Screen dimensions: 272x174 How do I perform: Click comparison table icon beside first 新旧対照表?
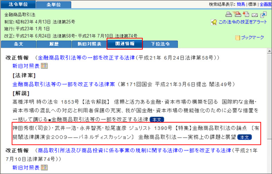coord(44,66)
